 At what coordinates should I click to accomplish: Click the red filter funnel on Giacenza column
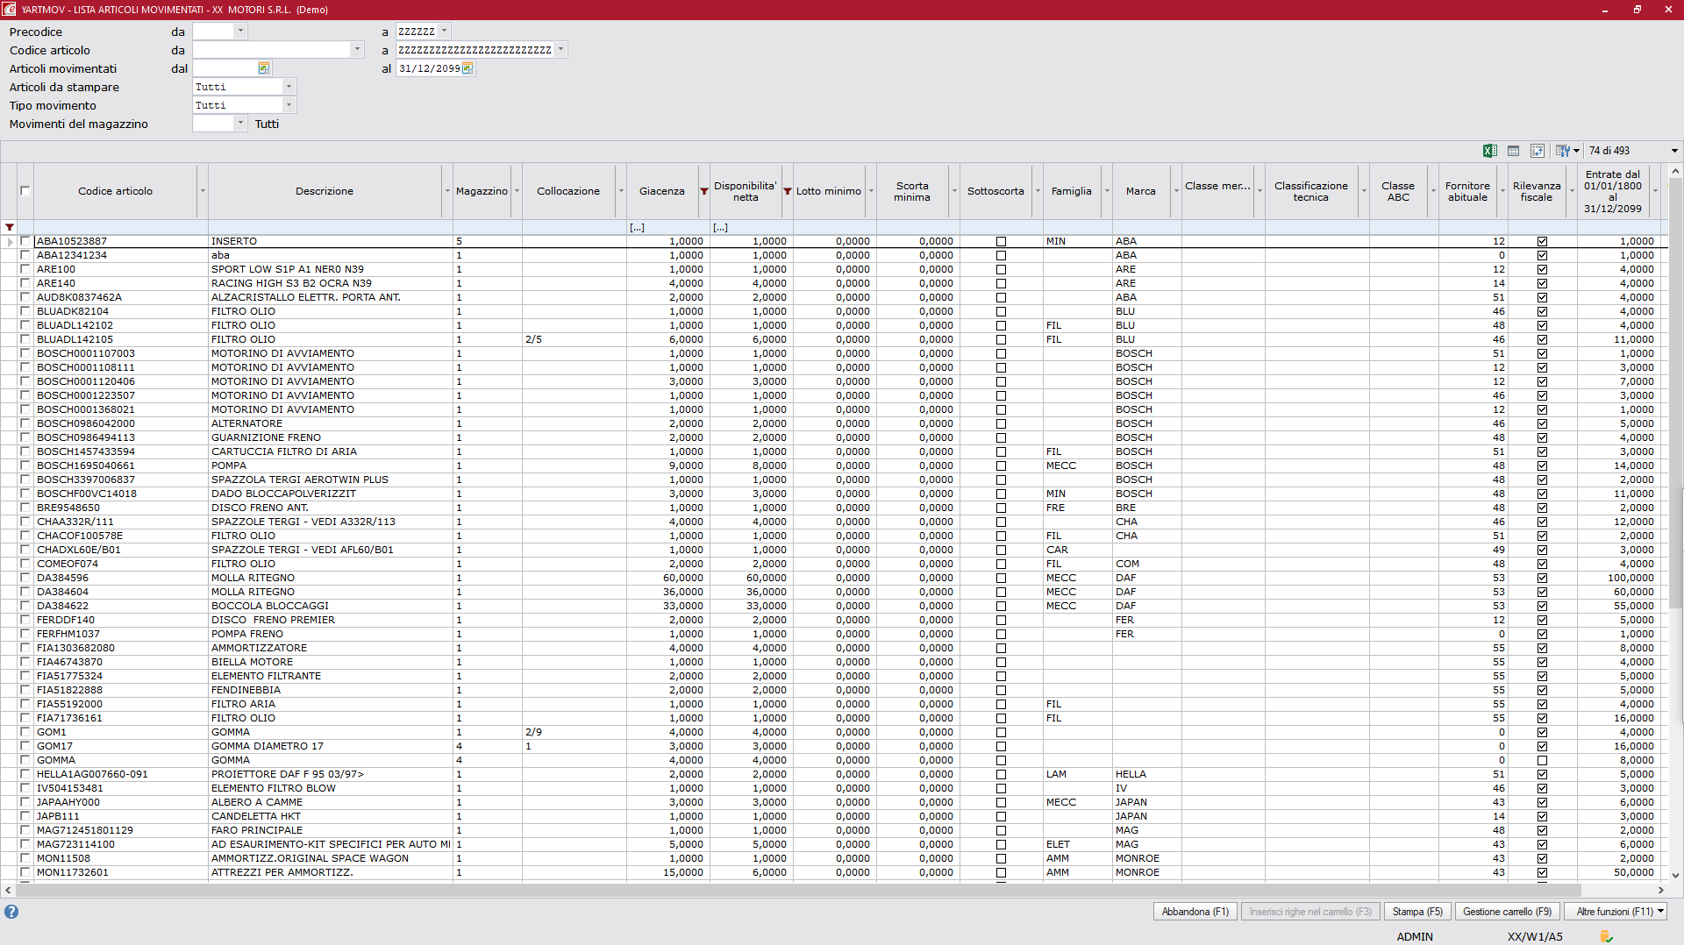tap(703, 191)
